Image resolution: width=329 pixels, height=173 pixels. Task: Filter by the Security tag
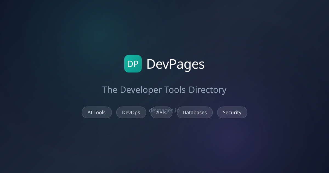(x=232, y=112)
